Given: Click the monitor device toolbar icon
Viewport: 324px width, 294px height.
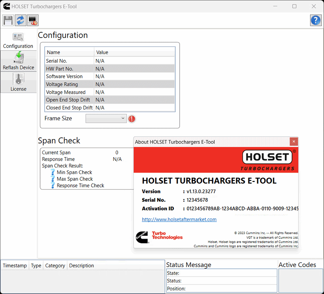Looking at the screenshot, I should pos(33,20).
